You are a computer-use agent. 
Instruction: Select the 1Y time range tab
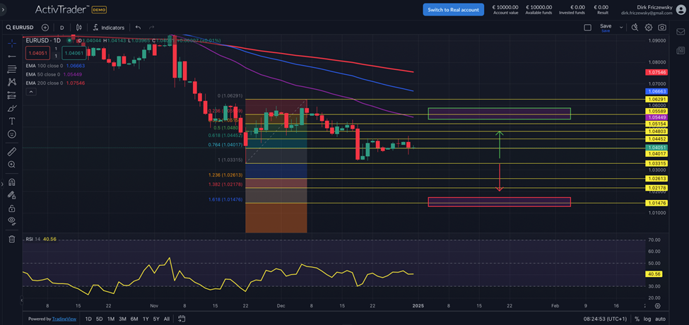146,319
